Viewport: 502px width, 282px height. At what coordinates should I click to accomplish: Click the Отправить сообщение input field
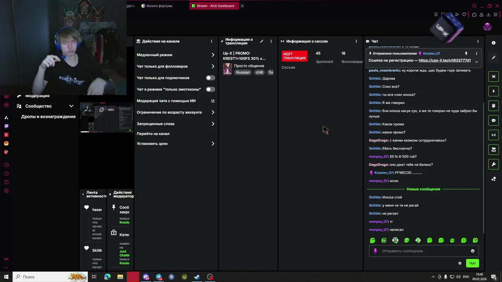(x=424, y=251)
